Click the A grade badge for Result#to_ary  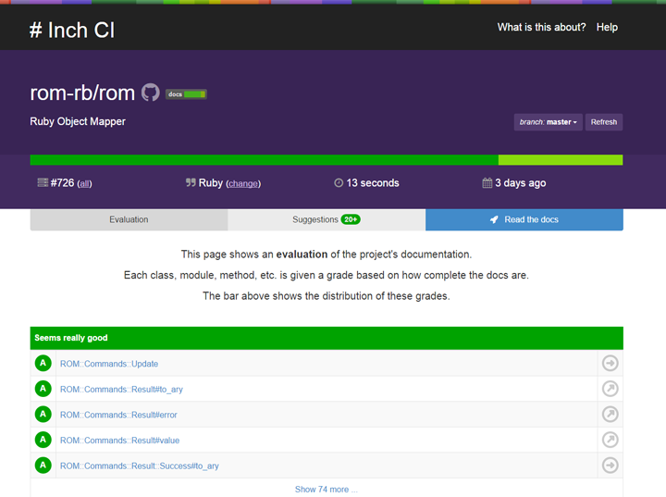coord(43,389)
